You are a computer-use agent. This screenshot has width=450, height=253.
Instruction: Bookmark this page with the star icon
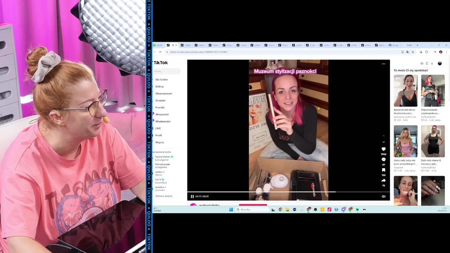[413, 52]
